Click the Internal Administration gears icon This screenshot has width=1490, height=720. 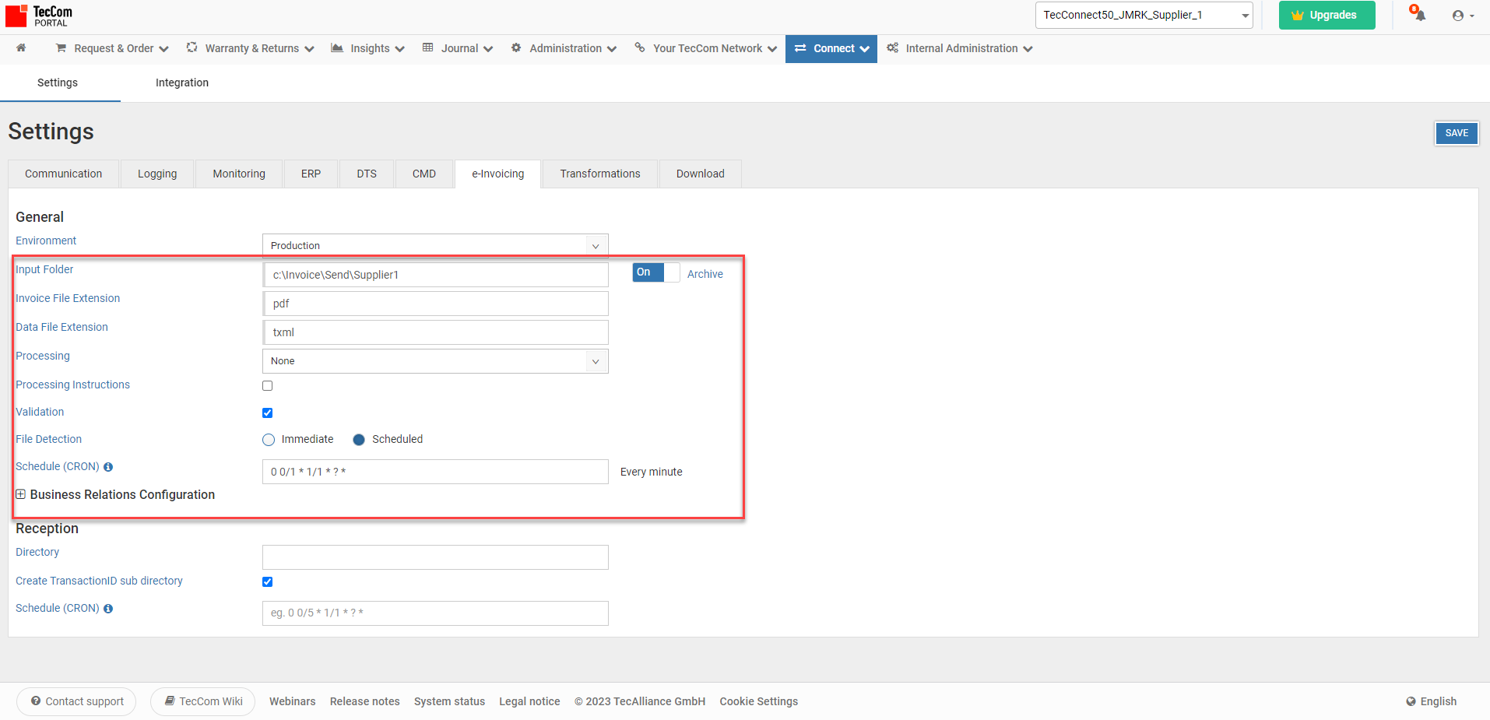pyautogui.click(x=892, y=48)
